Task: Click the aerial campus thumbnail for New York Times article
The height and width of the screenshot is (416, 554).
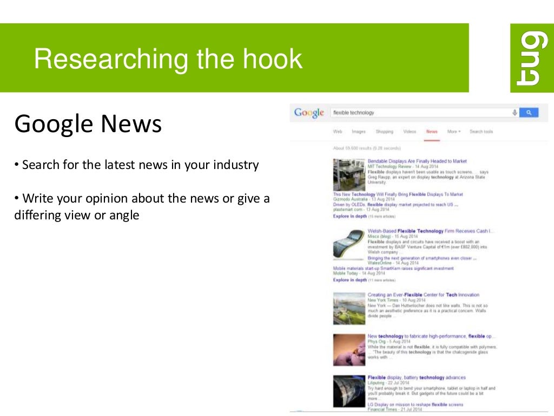Action: 349,308
